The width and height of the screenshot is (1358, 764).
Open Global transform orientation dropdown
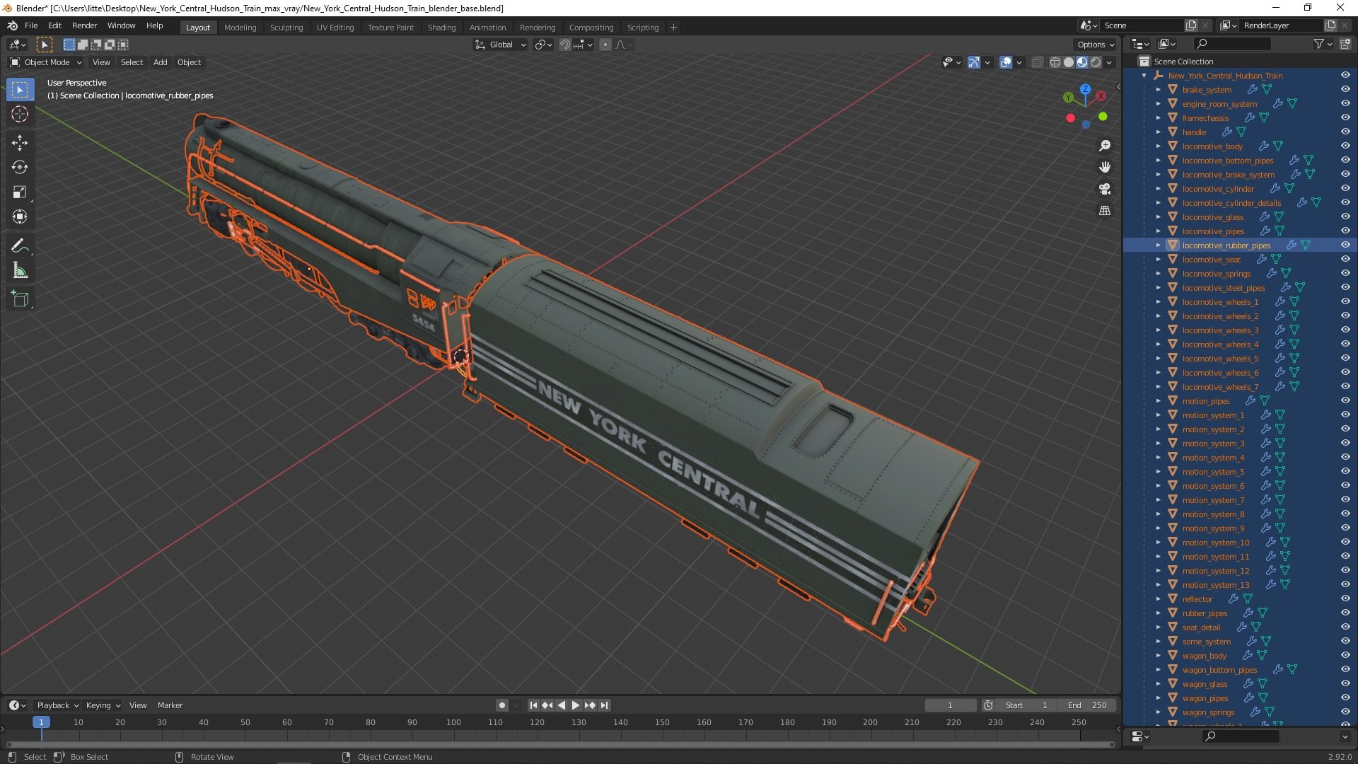pos(501,45)
